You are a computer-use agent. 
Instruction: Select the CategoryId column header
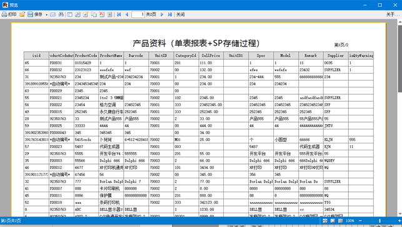(x=186, y=56)
